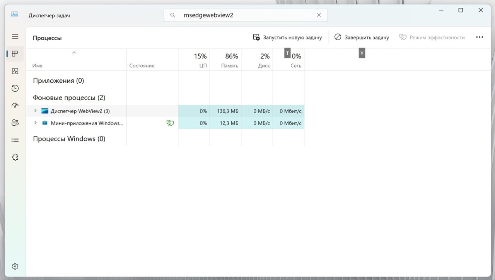Open the navigation hamburger menu
Image resolution: width=495 pixels, height=280 pixels.
tap(15, 36)
